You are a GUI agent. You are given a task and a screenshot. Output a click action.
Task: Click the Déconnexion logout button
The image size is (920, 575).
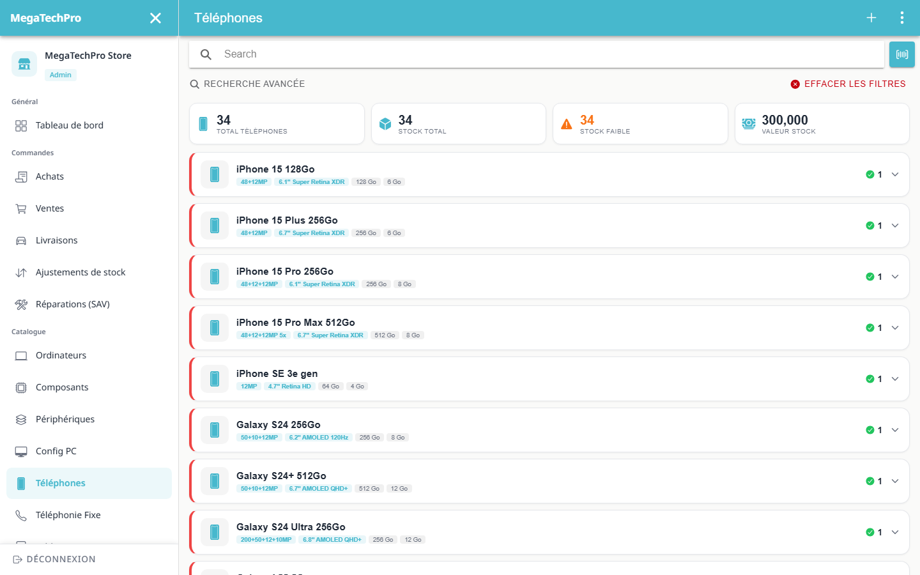(x=54, y=559)
